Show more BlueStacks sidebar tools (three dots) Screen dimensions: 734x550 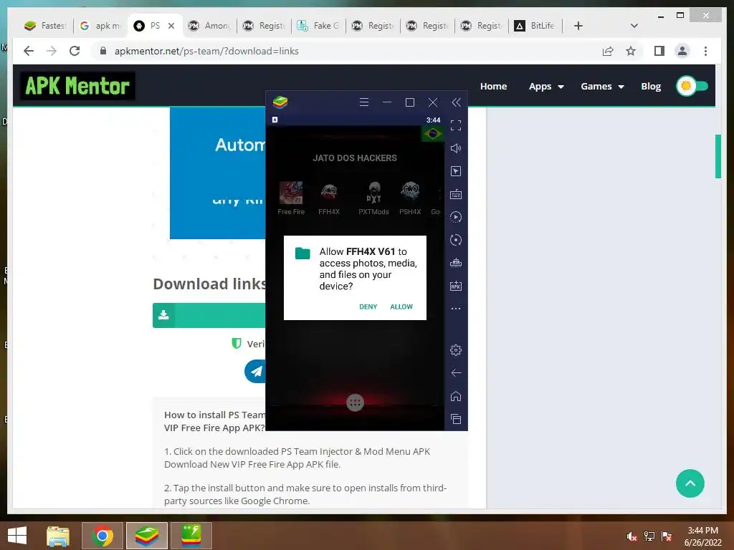[455, 309]
